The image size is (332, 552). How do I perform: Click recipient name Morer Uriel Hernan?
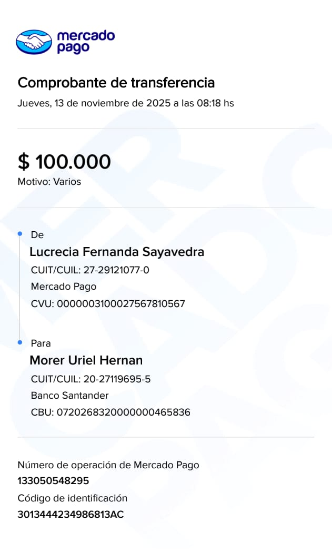point(86,360)
